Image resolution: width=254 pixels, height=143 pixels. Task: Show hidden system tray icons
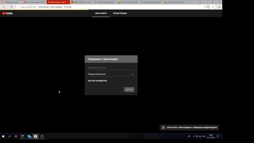[x=194, y=136]
